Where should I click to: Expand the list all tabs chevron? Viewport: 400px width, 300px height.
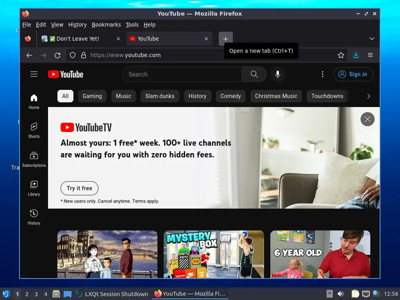[372, 39]
